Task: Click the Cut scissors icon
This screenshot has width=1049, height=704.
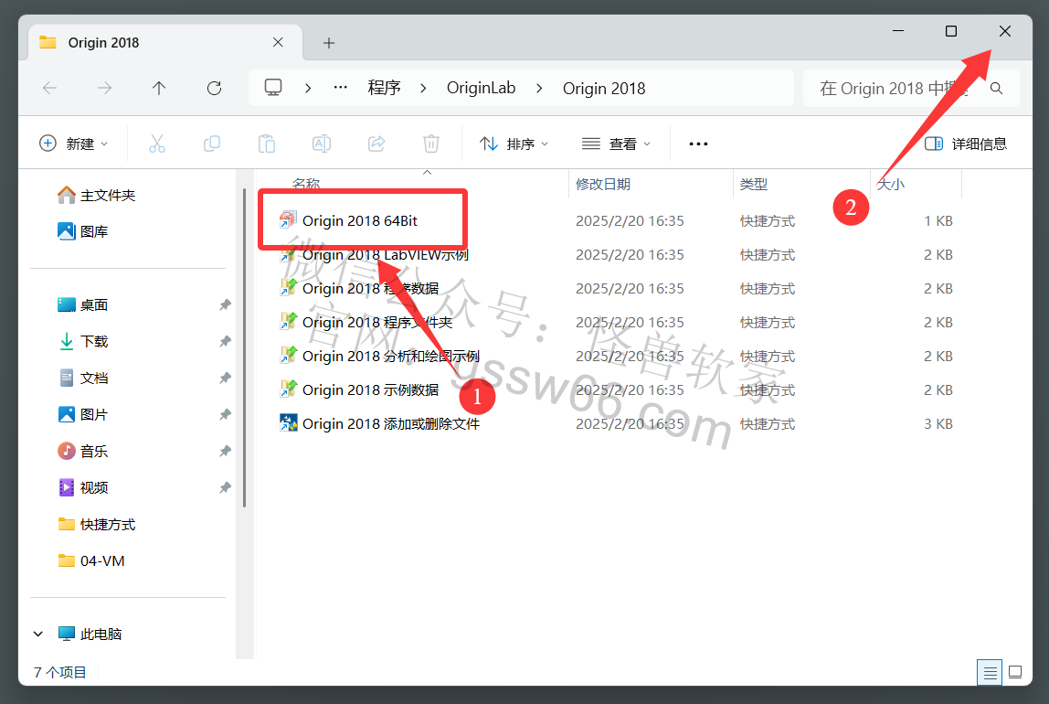Action: 157,144
